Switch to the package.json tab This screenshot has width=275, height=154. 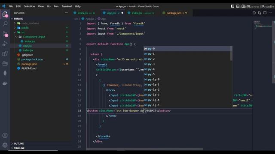(176, 13)
